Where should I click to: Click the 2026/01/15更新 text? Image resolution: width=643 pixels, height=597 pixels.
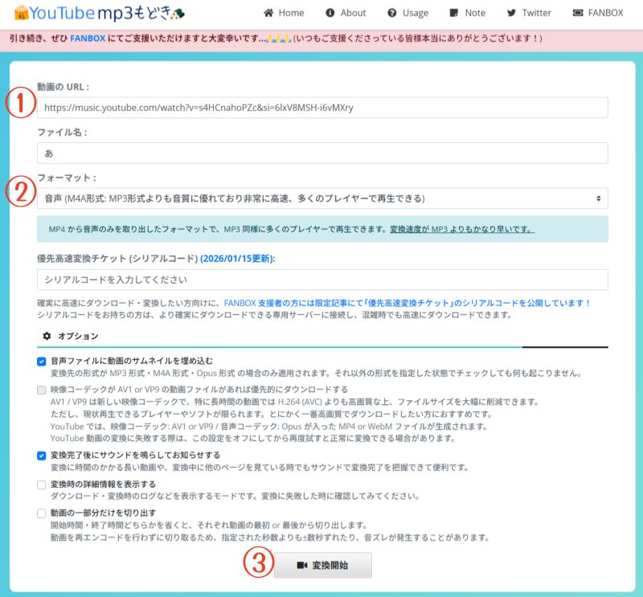238,259
